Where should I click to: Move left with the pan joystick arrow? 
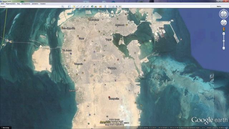tap(222, 23)
